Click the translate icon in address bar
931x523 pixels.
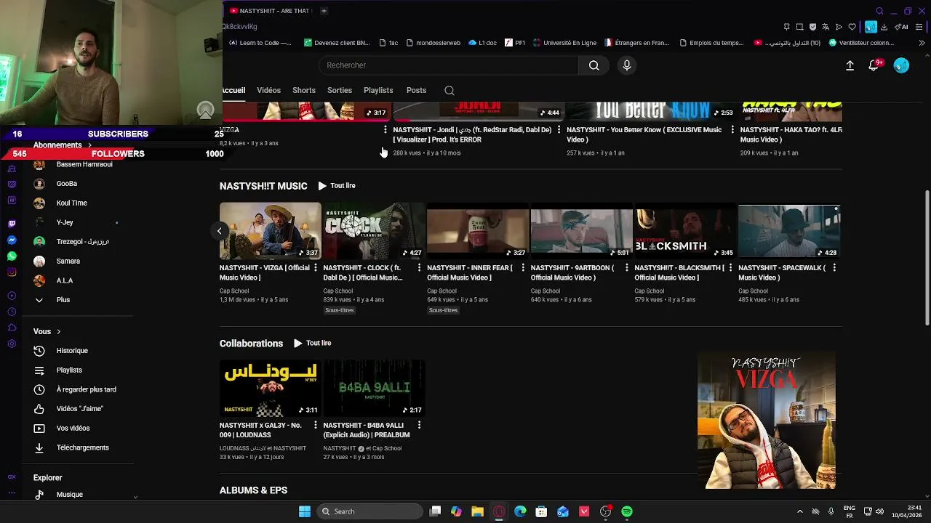click(826, 27)
